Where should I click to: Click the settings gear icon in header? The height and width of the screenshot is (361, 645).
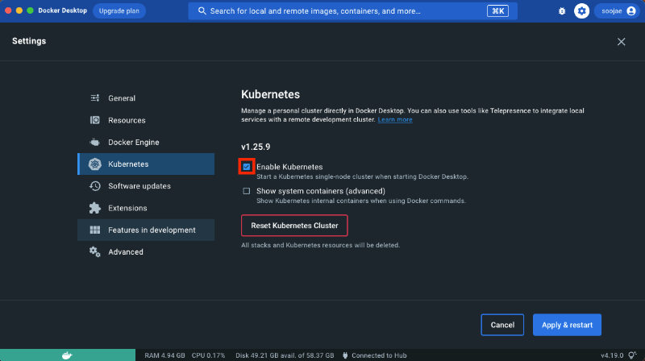tap(581, 11)
